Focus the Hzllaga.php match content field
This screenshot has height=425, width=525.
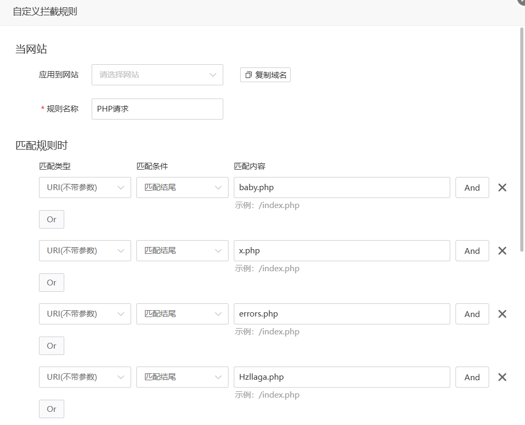pyautogui.click(x=342, y=377)
